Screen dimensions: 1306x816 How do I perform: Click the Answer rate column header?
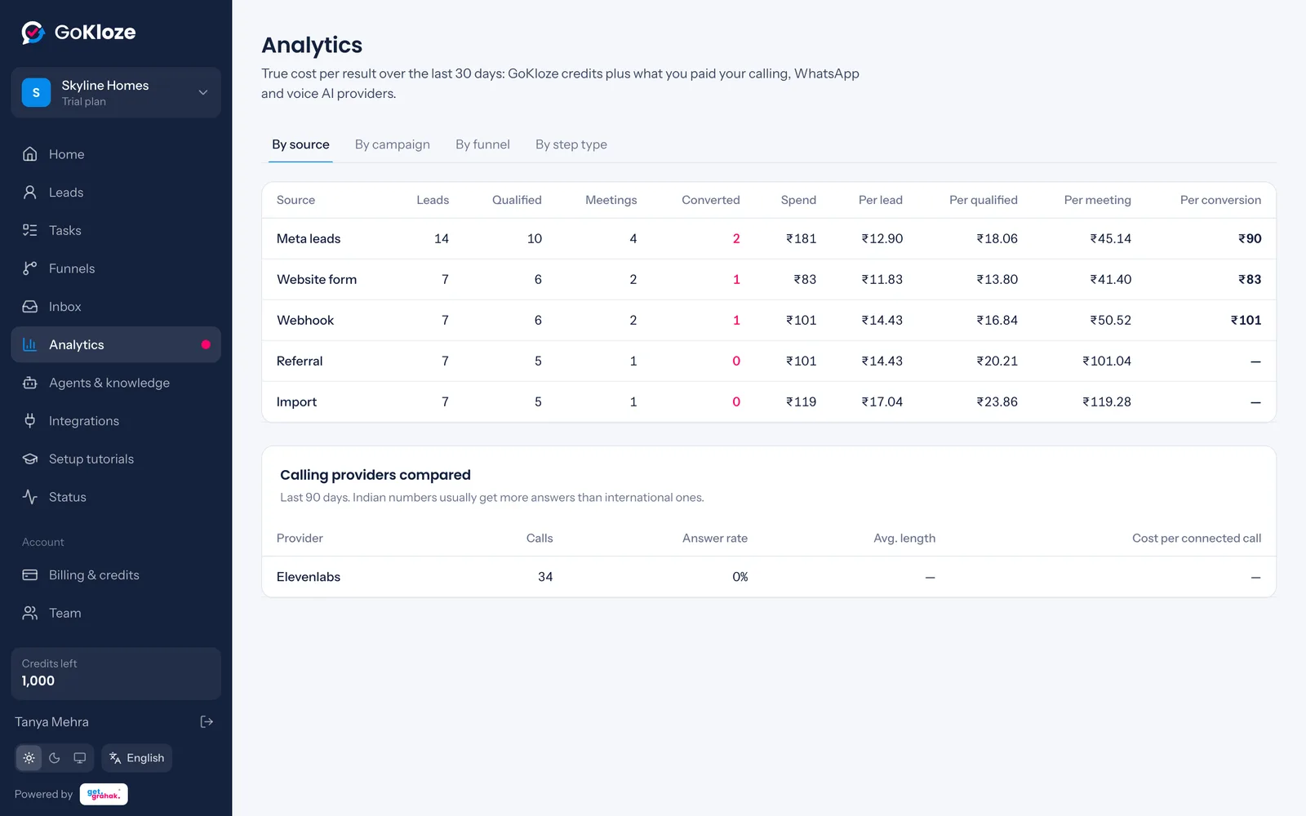pyautogui.click(x=715, y=539)
